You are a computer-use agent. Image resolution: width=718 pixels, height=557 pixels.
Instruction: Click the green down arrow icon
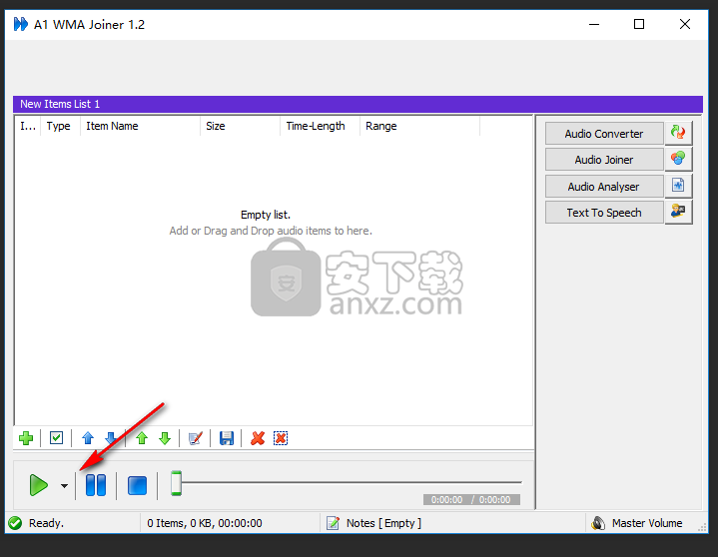[x=165, y=438]
